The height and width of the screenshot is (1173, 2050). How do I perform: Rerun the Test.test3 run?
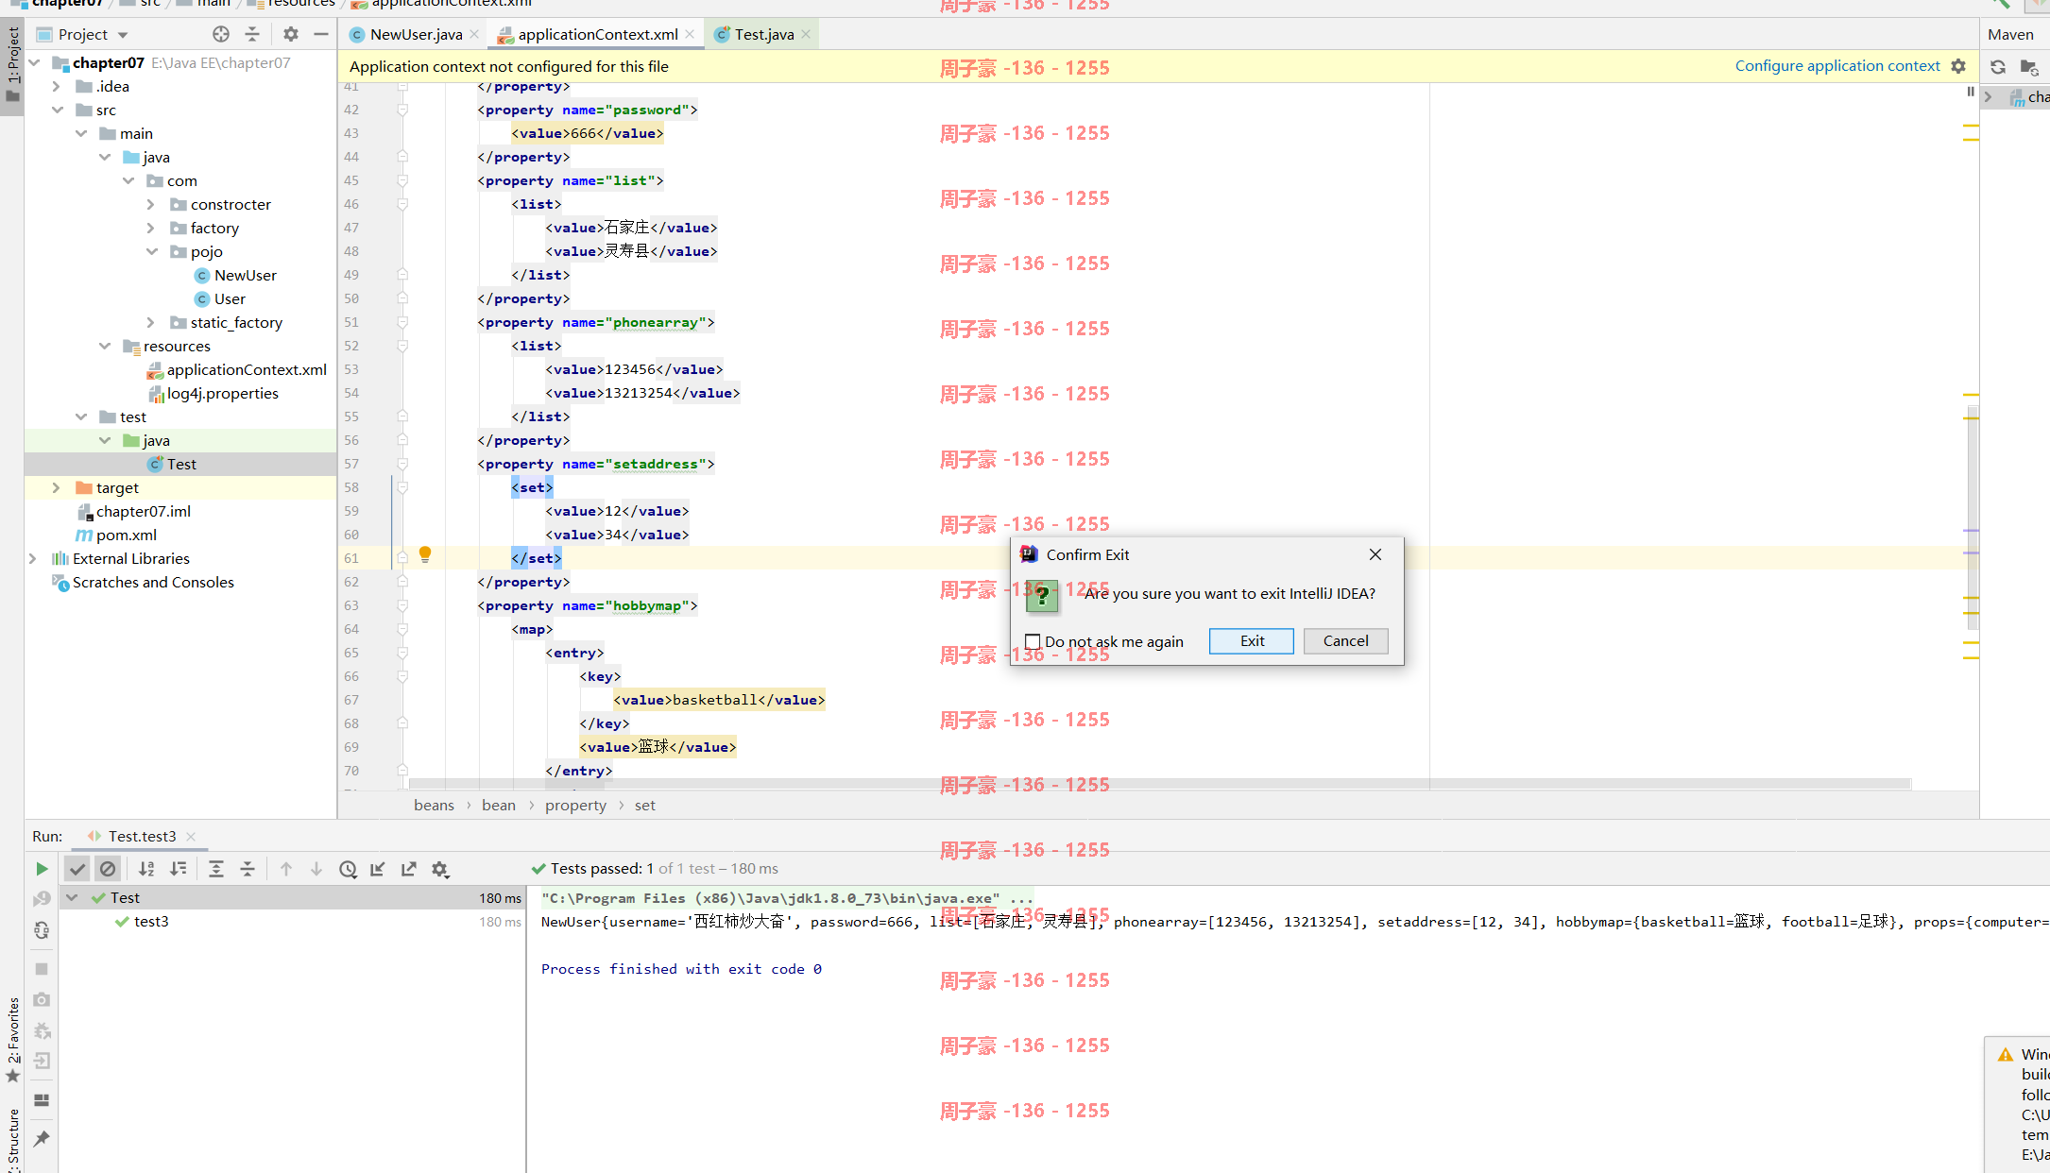(x=42, y=869)
